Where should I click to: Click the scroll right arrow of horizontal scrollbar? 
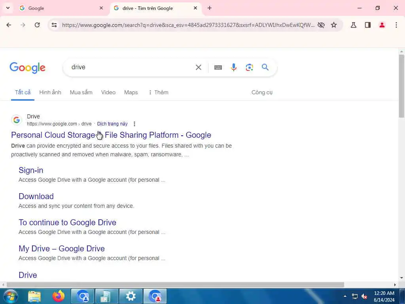click(x=395, y=285)
